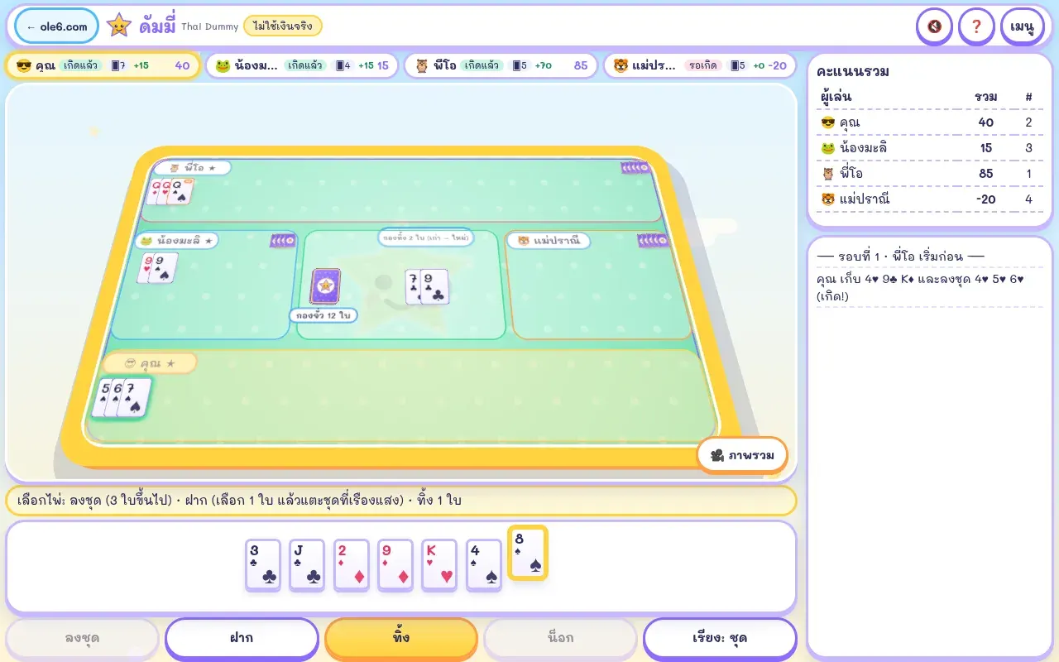Toggle sort mode with เรียง: ชุด button

[720, 638]
